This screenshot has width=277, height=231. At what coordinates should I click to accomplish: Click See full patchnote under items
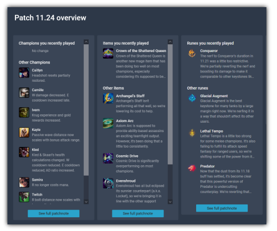pyautogui.click(x=138, y=213)
